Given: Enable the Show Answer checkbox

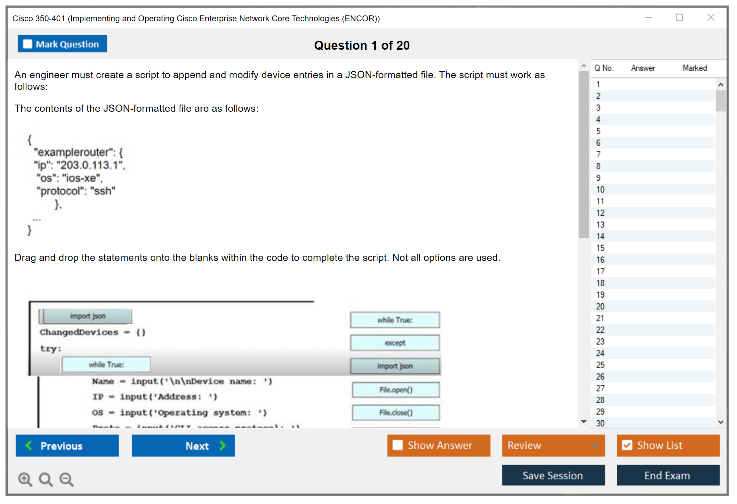Looking at the screenshot, I should (x=398, y=445).
